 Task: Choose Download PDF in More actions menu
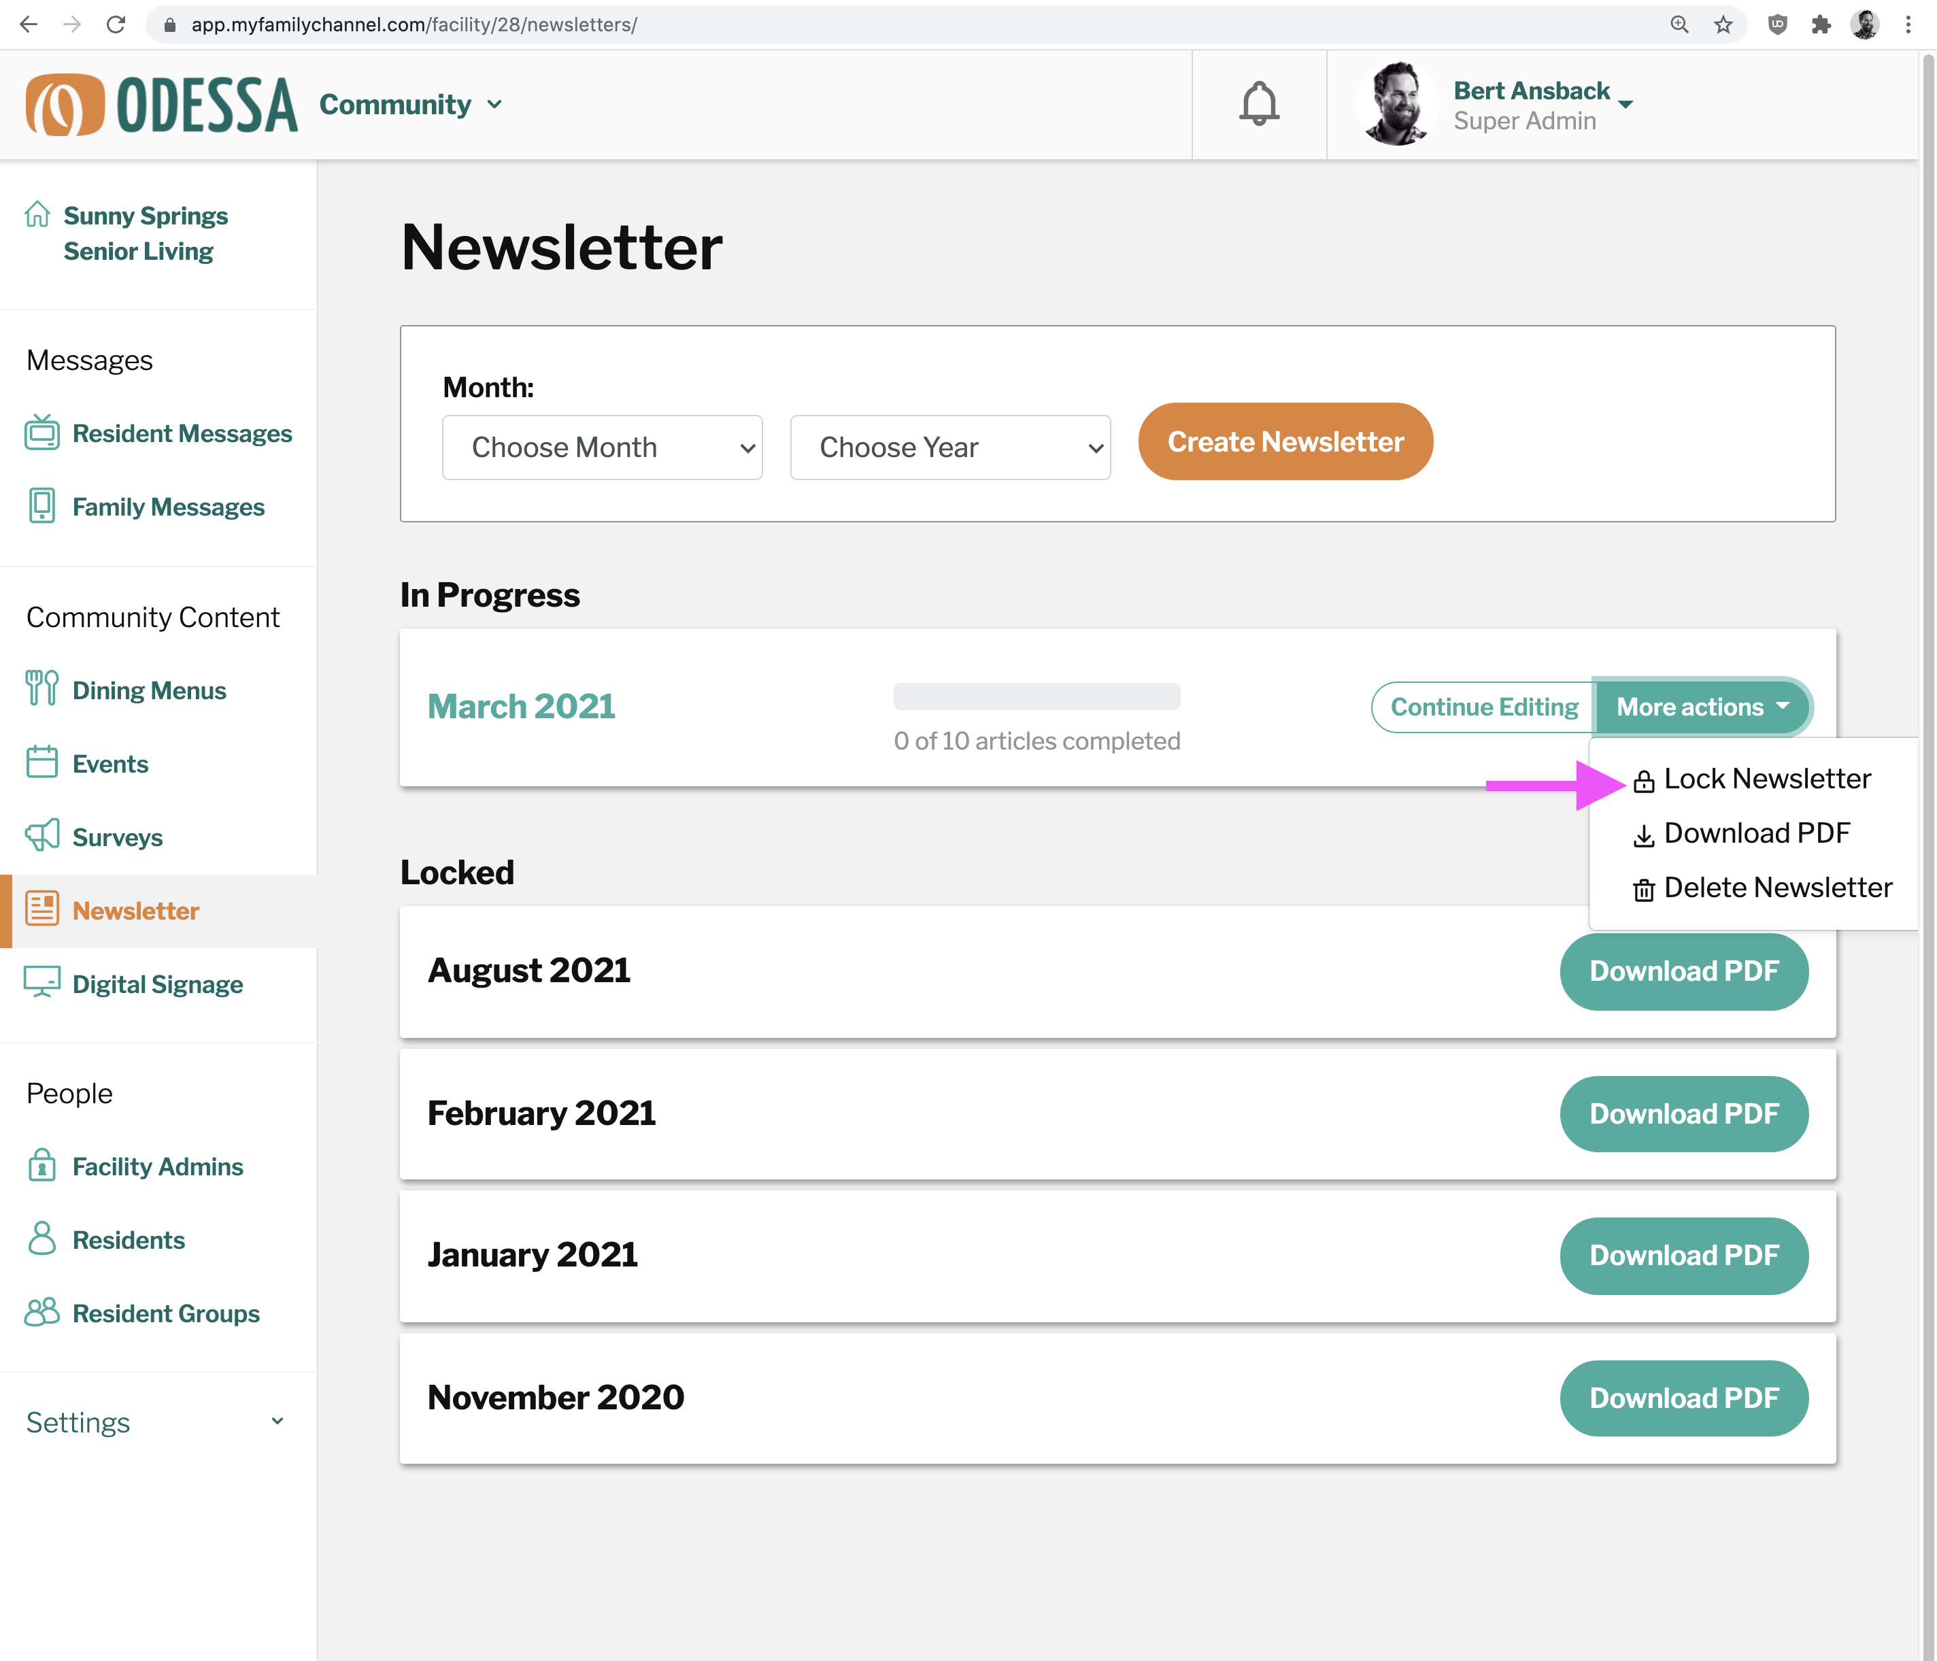(1742, 833)
